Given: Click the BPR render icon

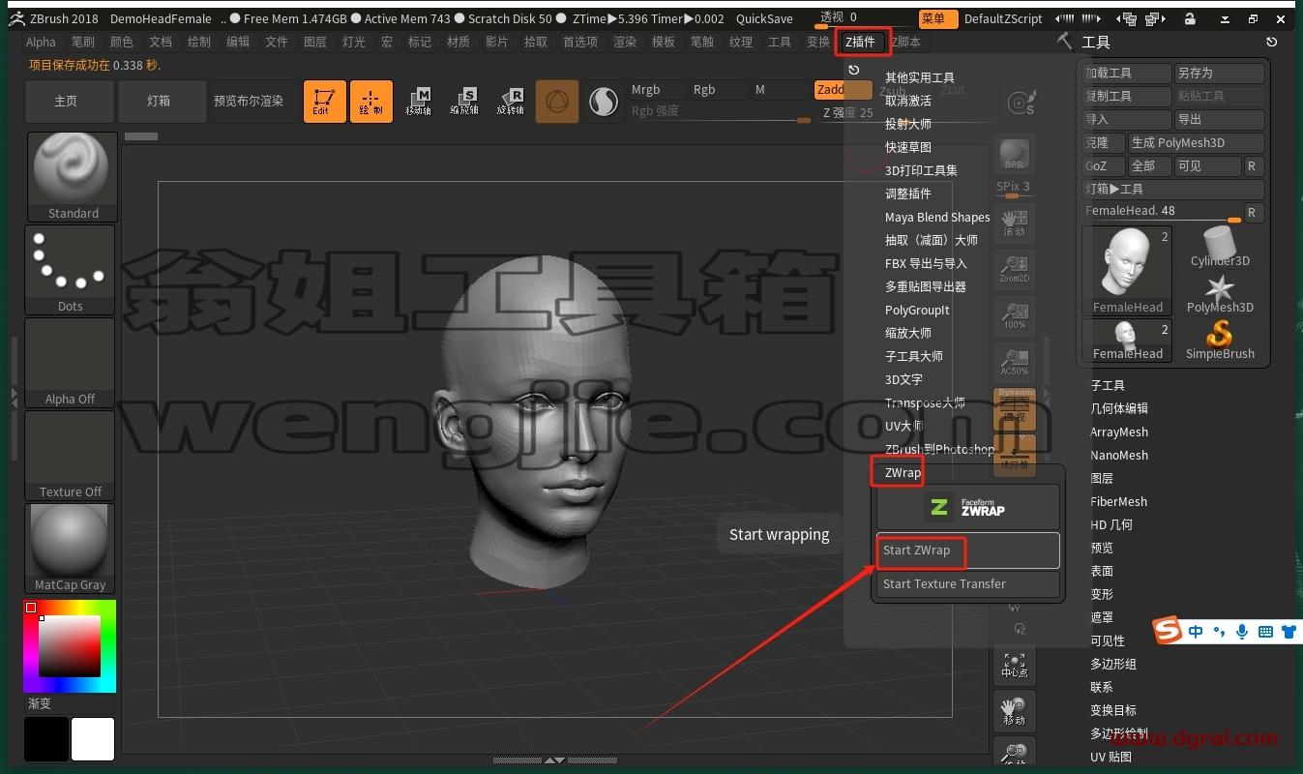Looking at the screenshot, I should tap(1014, 155).
